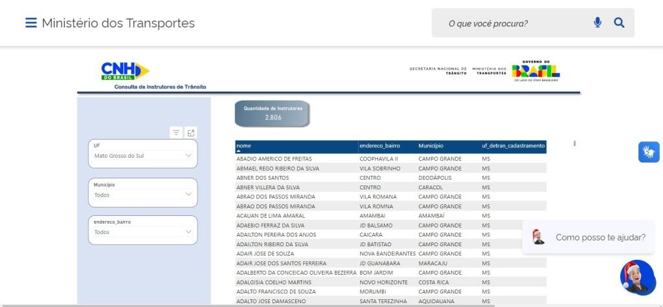Expand the UF dropdown showing Mato Grosso do Sul
The height and width of the screenshot is (307, 663).
[142, 156]
